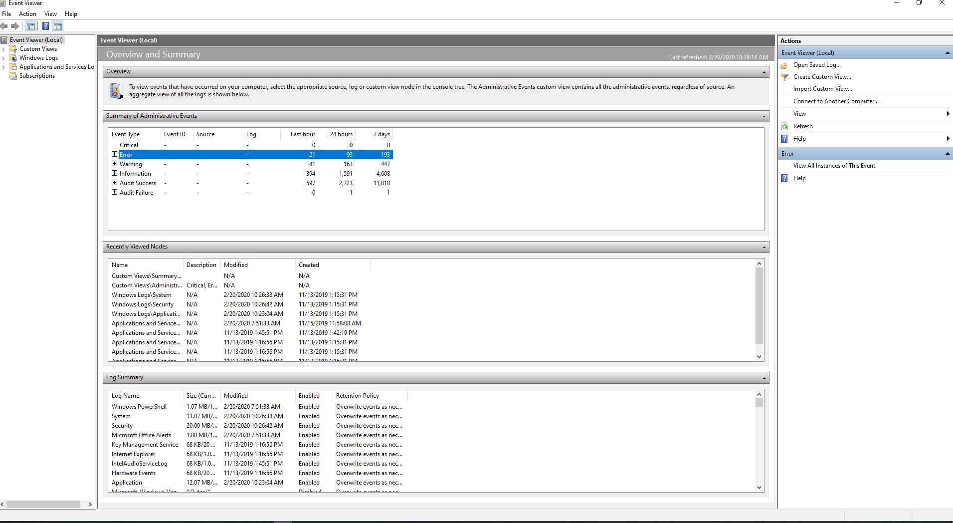Click the 7 days column header
953x523 pixels.
[374, 134]
